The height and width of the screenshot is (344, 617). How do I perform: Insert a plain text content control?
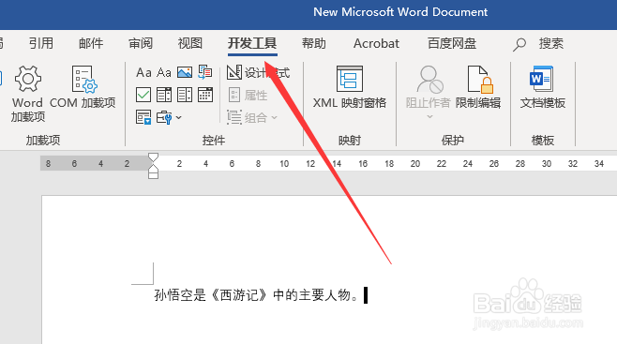click(x=164, y=73)
